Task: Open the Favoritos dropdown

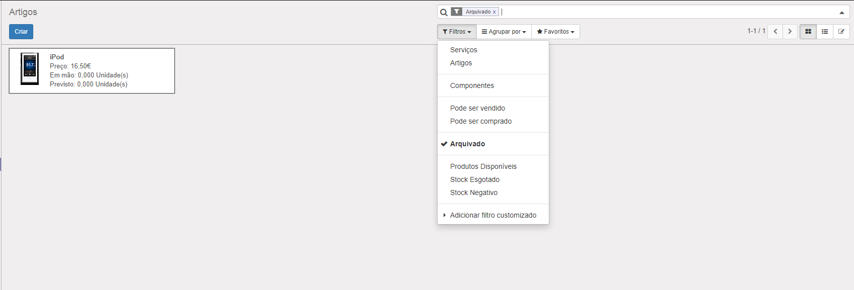Action: click(555, 32)
